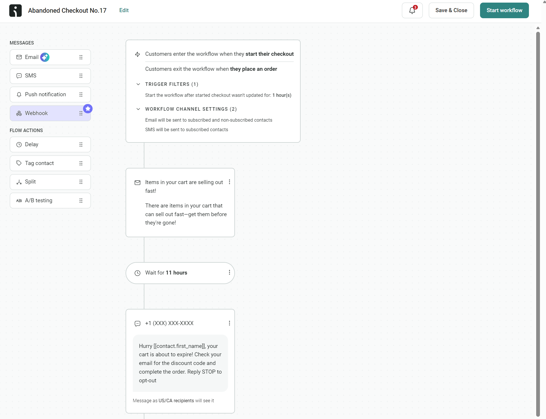
Task: Click the AI sparkle badge beside Email
Action: tap(45, 57)
